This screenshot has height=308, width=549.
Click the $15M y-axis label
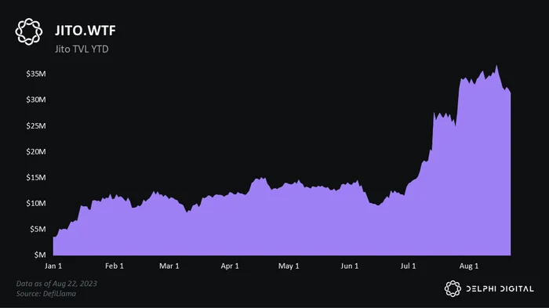point(36,177)
